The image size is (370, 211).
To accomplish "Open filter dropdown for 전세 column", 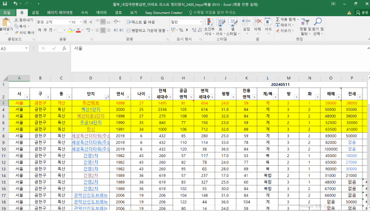I will (x=360, y=97).
